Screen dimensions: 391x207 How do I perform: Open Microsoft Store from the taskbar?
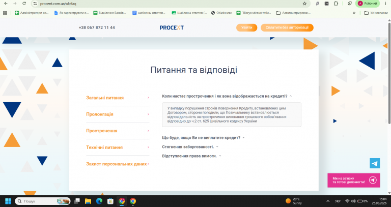click(110, 201)
